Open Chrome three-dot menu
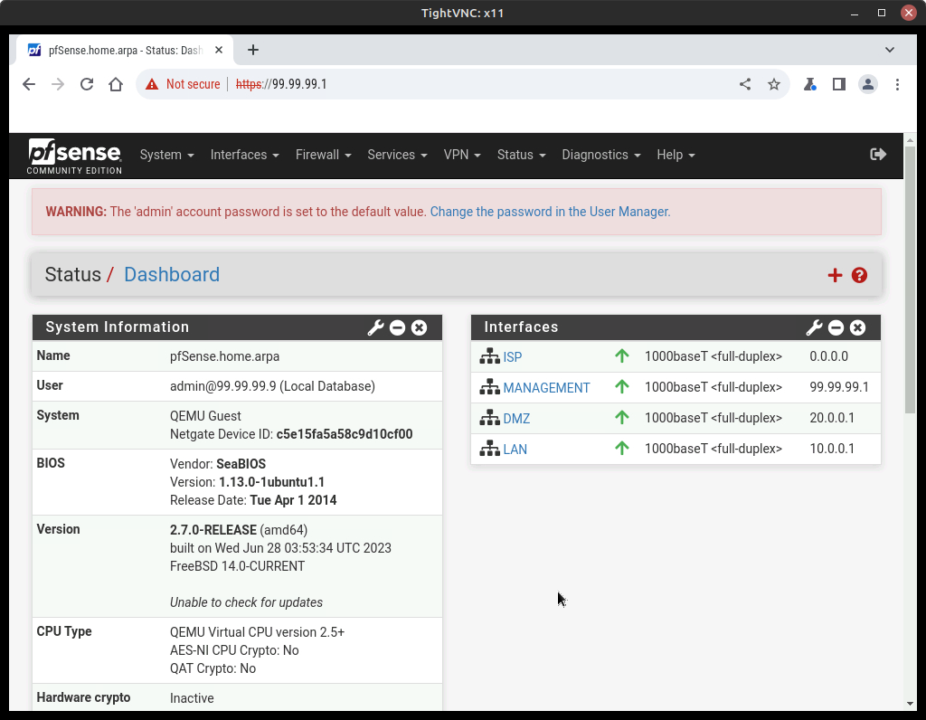 click(897, 84)
